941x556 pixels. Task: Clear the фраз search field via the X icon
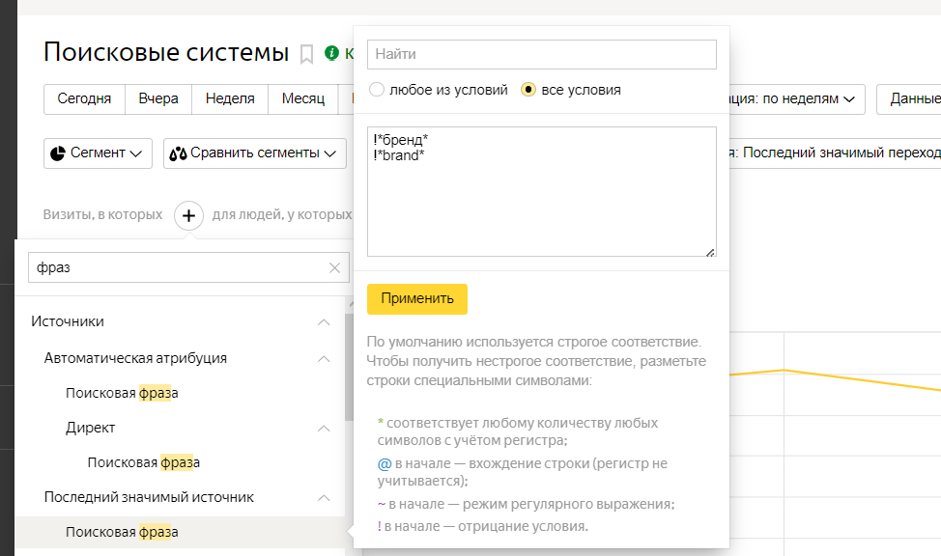coord(333,267)
